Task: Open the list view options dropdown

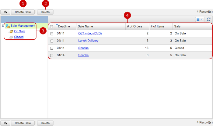Action: pyautogui.click(x=200, y=19)
